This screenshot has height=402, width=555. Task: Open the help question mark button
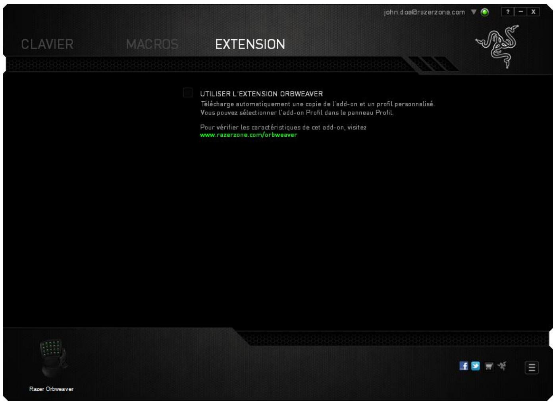tap(508, 12)
